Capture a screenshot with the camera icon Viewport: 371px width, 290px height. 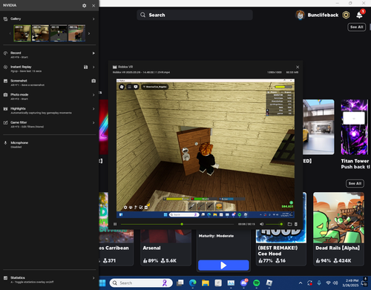click(x=93, y=81)
